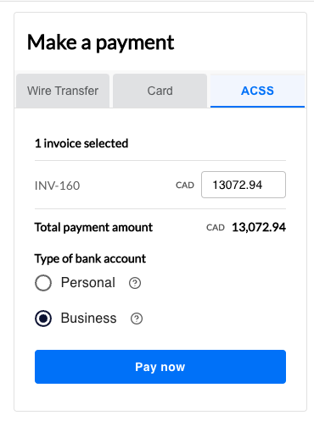Click the Business option label text

(89, 319)
